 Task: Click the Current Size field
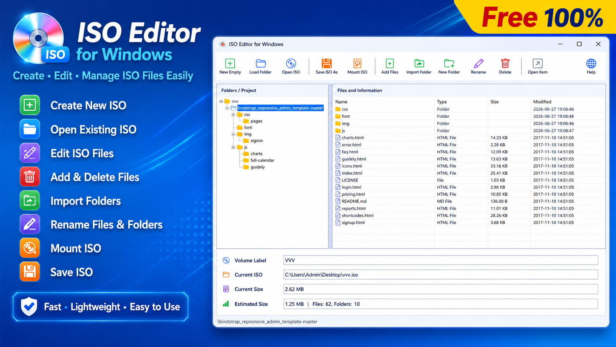point(441,289)
